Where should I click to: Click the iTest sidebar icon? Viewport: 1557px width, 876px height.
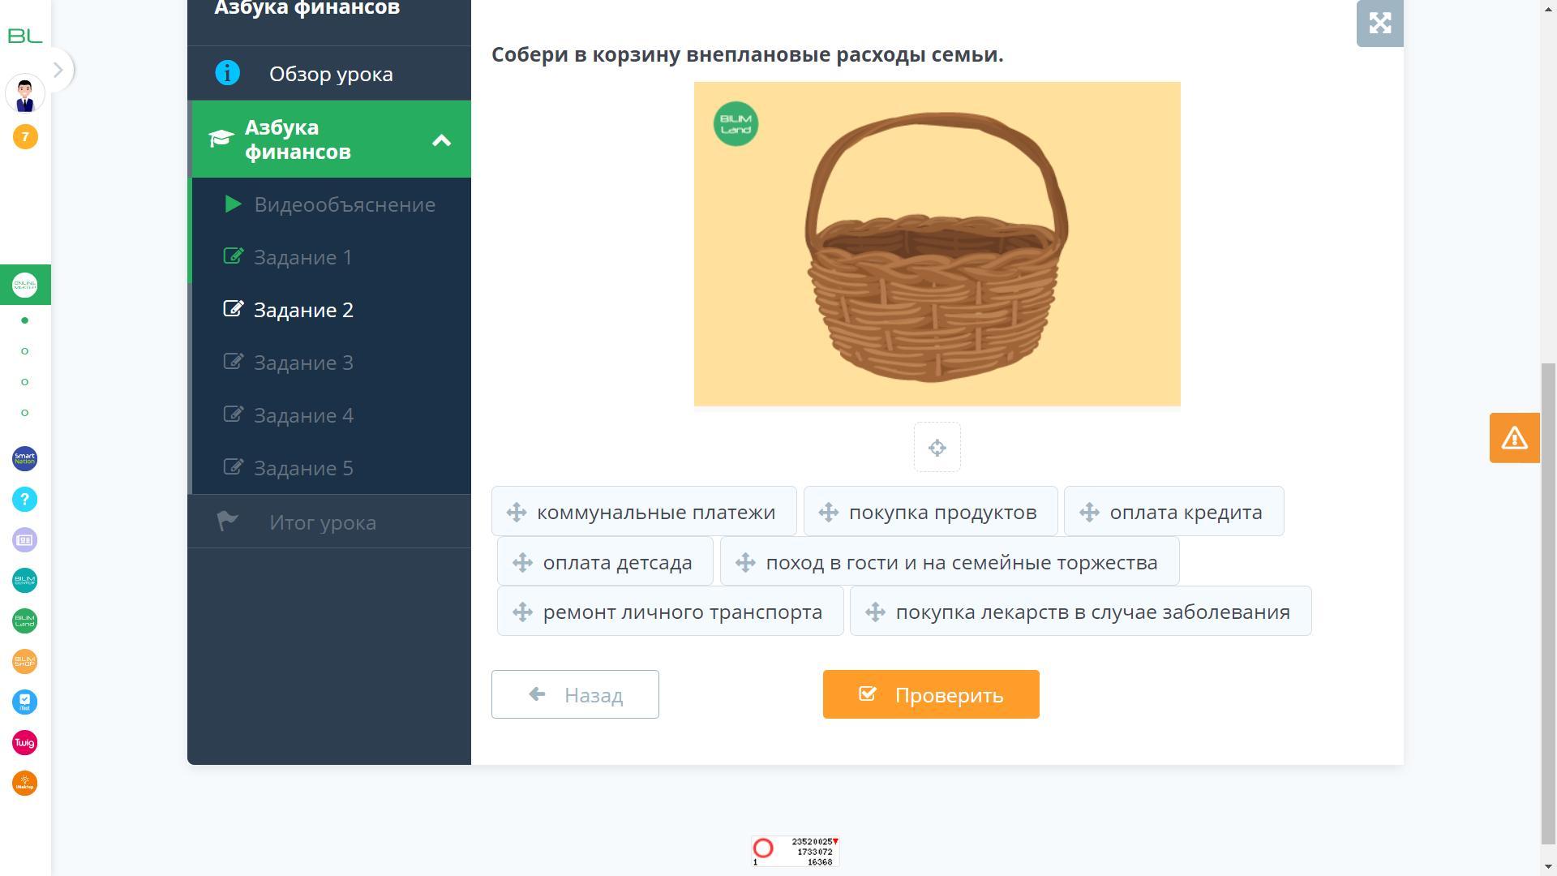(x=25, y=702)
